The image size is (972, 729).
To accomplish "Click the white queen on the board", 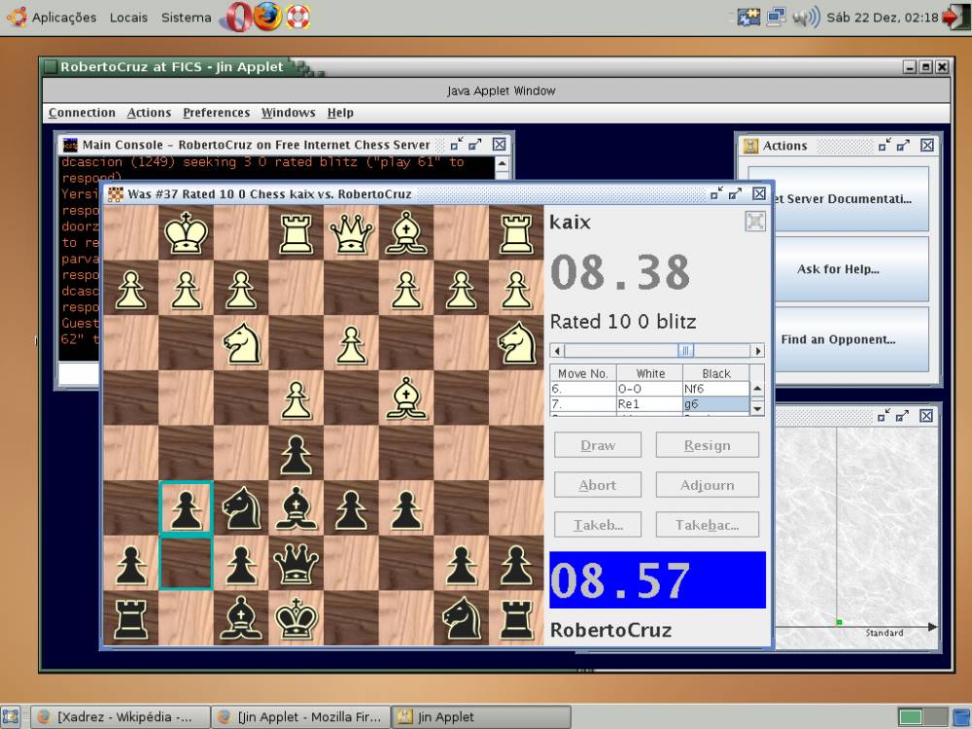I will click(x=351, y=233).
